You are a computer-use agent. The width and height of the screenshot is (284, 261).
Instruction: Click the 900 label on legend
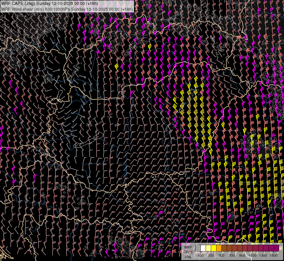click(242, 256)
